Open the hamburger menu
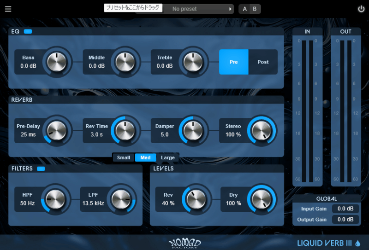Screen dimensions: 369x250 pyautogui.click(x=8, y=9)
